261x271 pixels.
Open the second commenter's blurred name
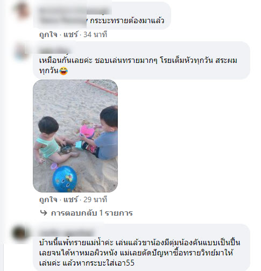coord(55,51)
